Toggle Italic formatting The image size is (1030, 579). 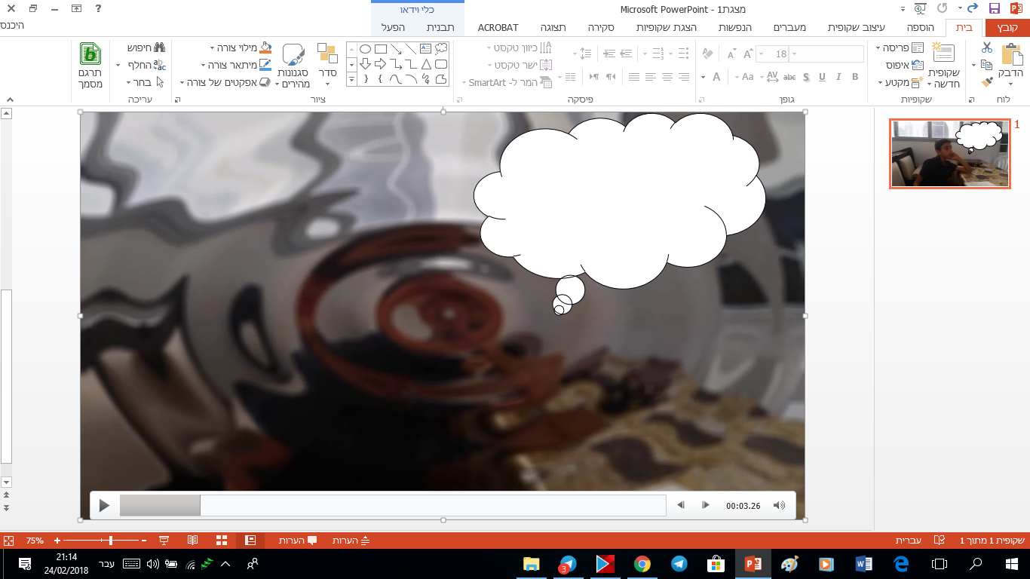coord(838,77)
